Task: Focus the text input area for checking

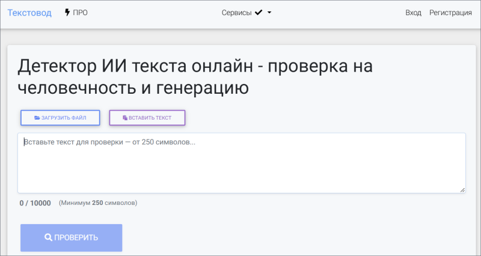Action: point(242,163)
